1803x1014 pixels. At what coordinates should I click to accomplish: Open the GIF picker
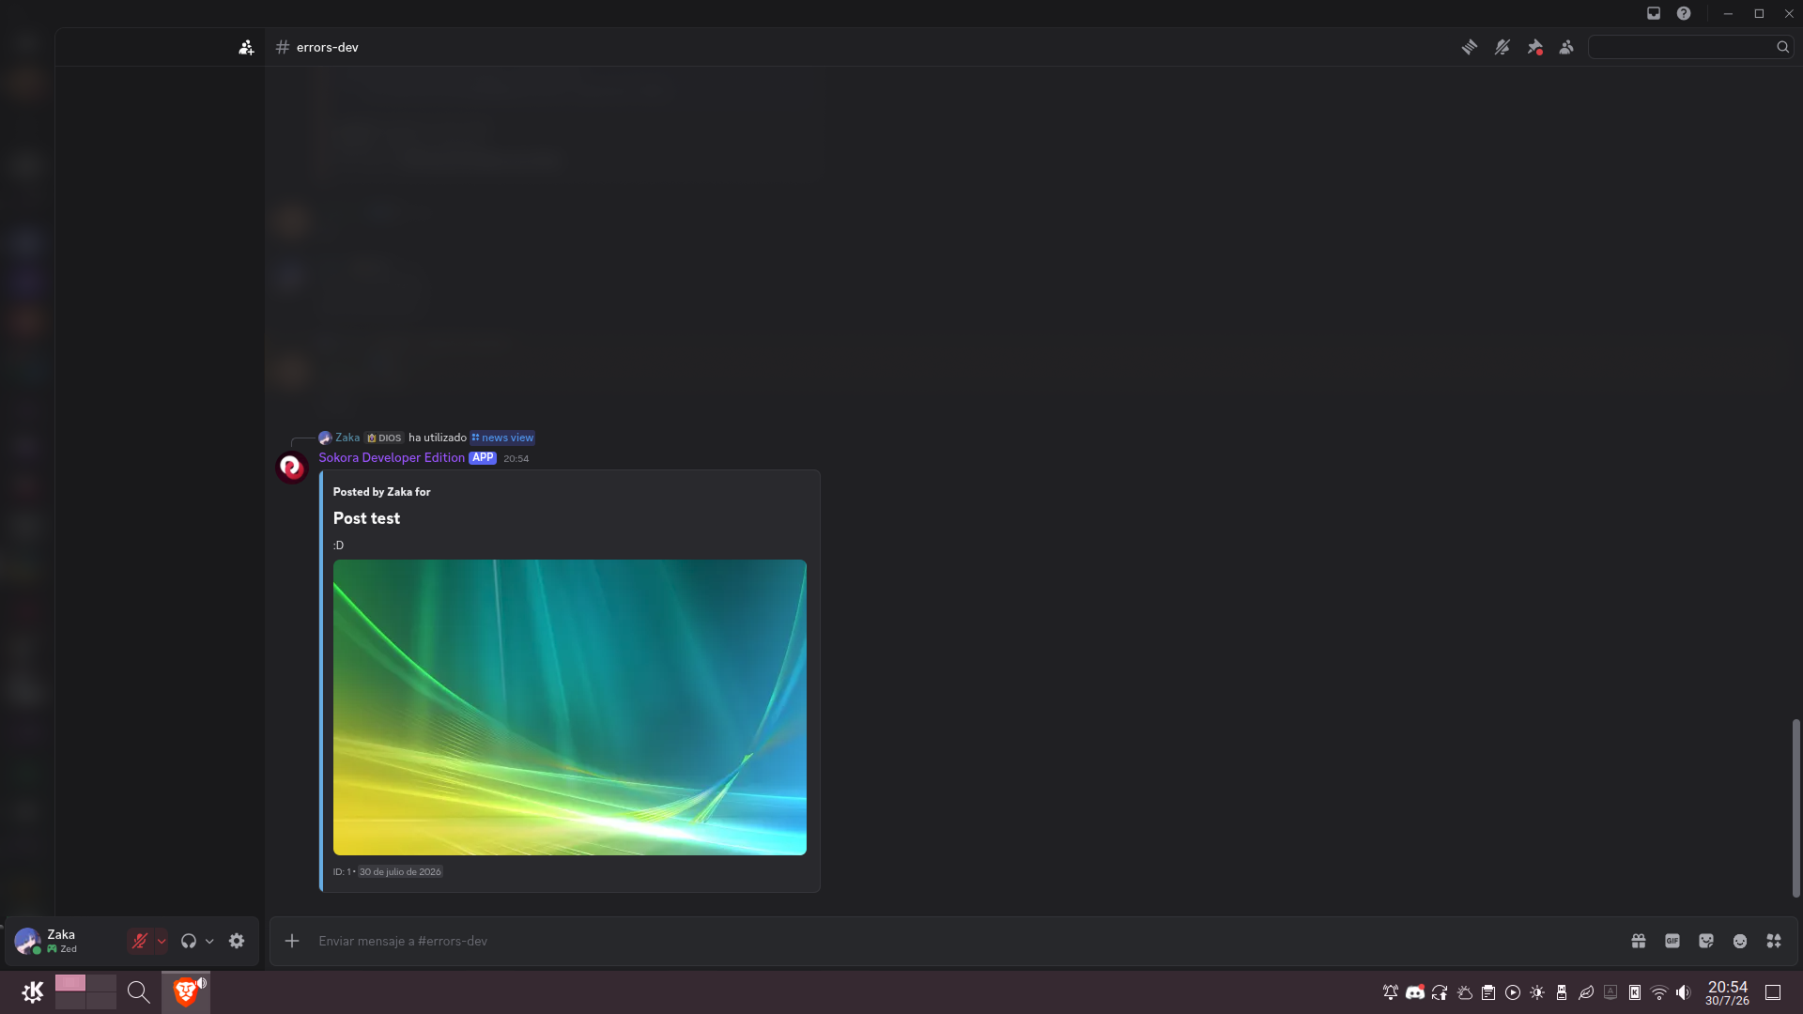[1672, 941]
